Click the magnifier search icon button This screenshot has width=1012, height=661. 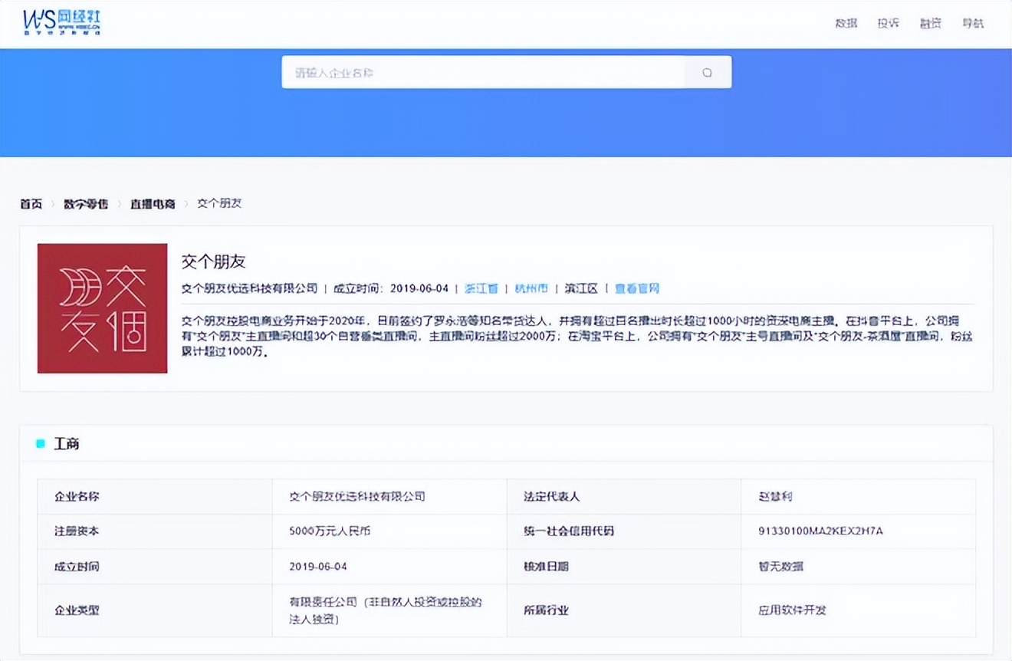(707, 72)
